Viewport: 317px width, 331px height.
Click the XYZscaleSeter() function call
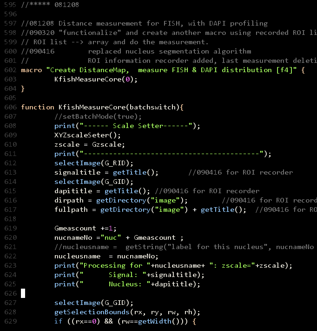click(x=87, y=135)
